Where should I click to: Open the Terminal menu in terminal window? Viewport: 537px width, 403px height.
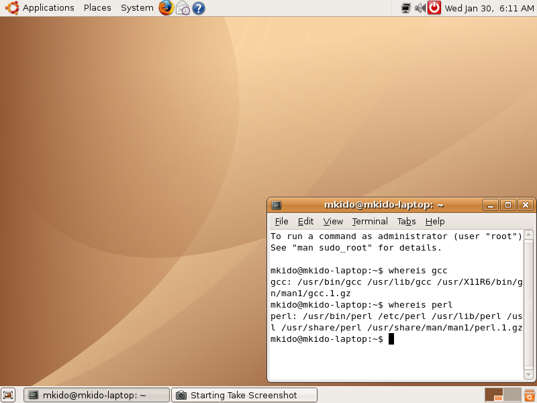pos(370,222)
